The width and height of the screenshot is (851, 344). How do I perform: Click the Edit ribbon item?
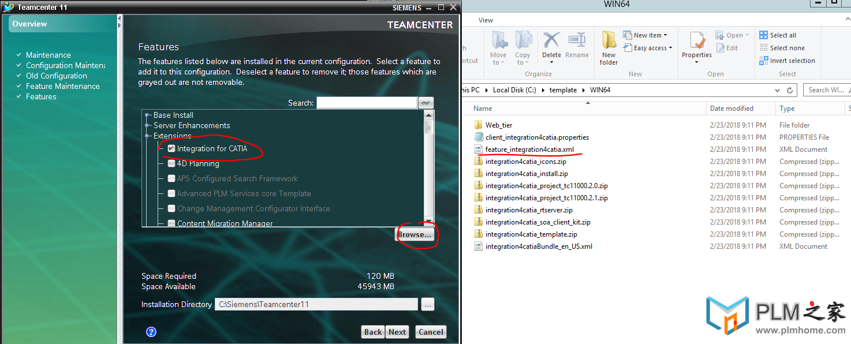[x=727, y=48]
